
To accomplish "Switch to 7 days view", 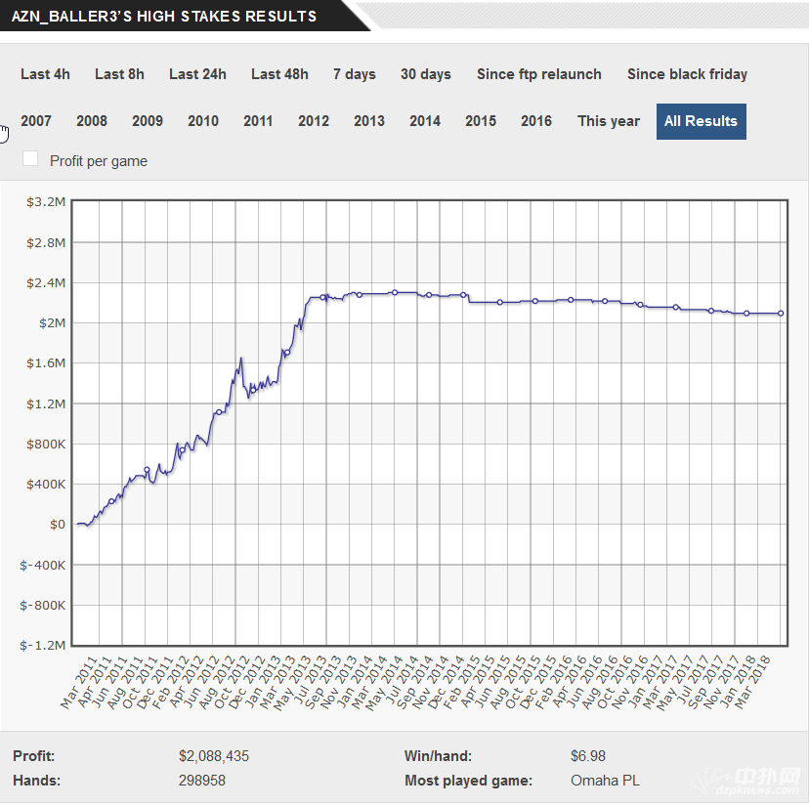I will 355,74.
